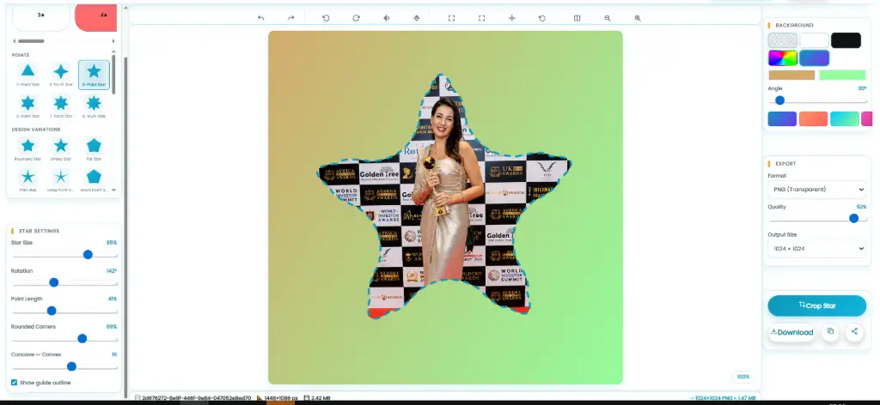Select the transparent checkerboard background swatch

click(x=782, y=40)
